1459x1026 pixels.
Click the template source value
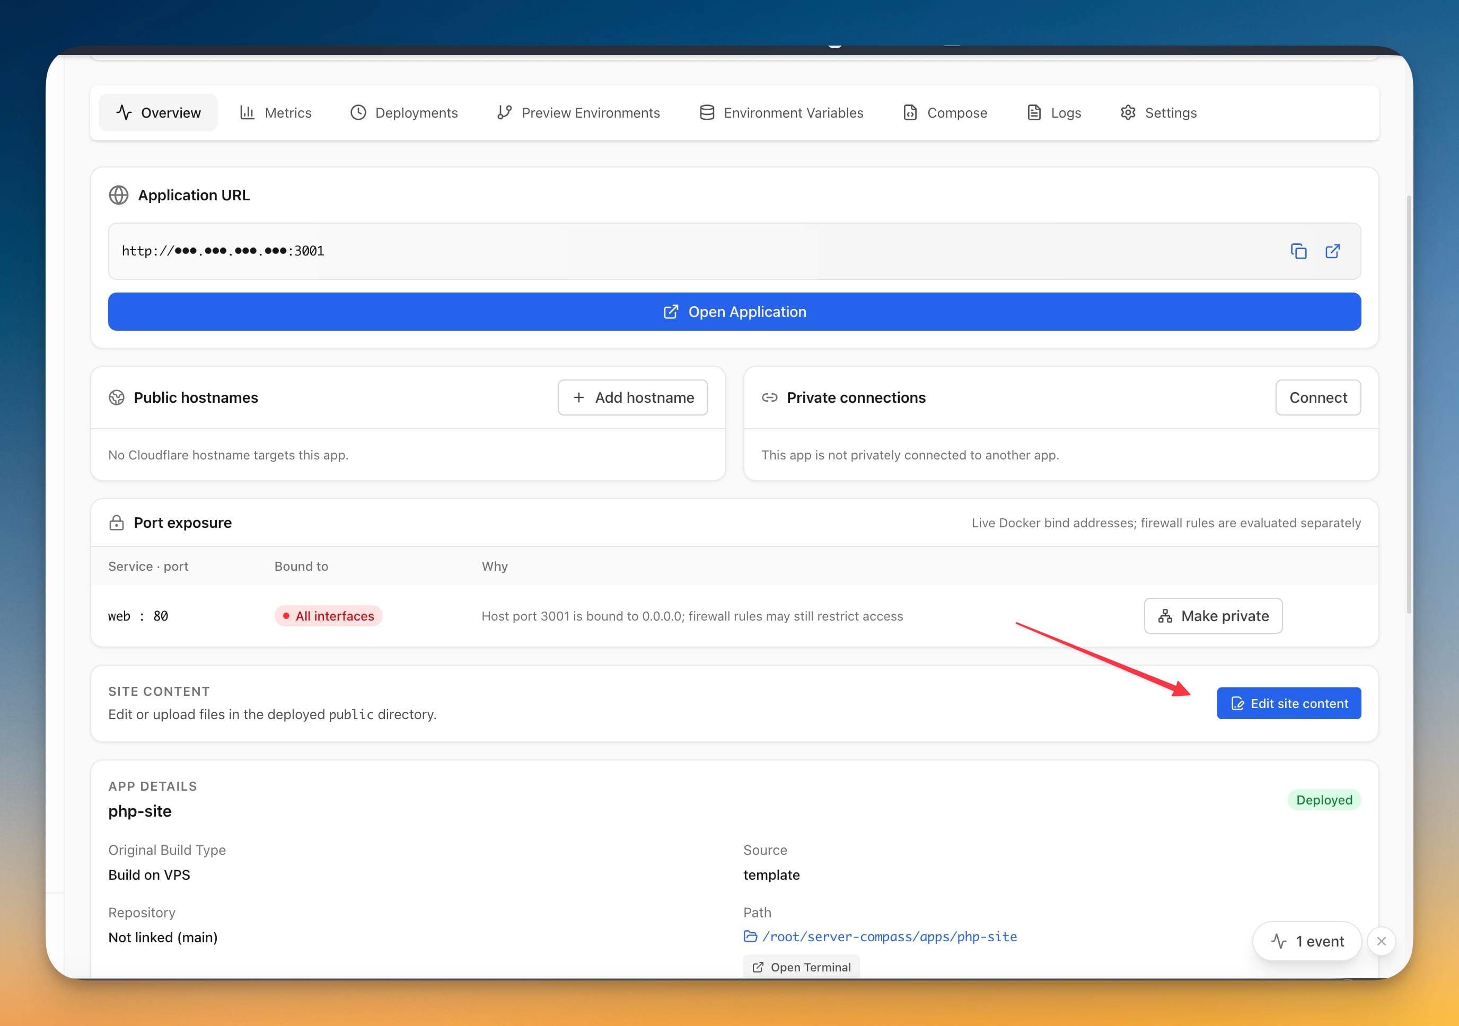[771, 875]
